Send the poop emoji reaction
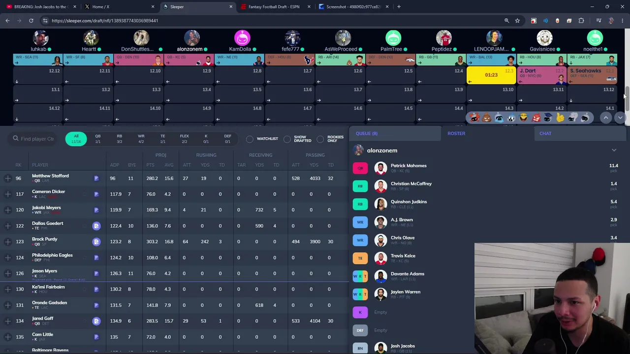The height and width of the screenshot is (354, 630). [x=486, y=118]
